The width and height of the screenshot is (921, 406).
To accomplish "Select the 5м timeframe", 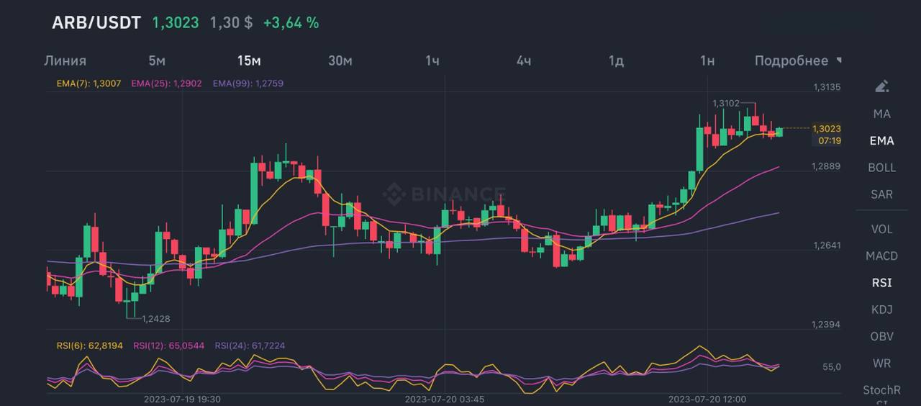I will [157, 60].
